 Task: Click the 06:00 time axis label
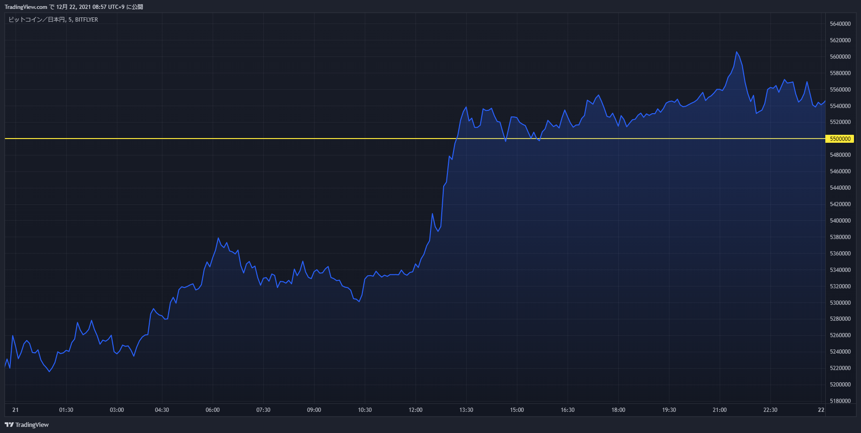213,410
